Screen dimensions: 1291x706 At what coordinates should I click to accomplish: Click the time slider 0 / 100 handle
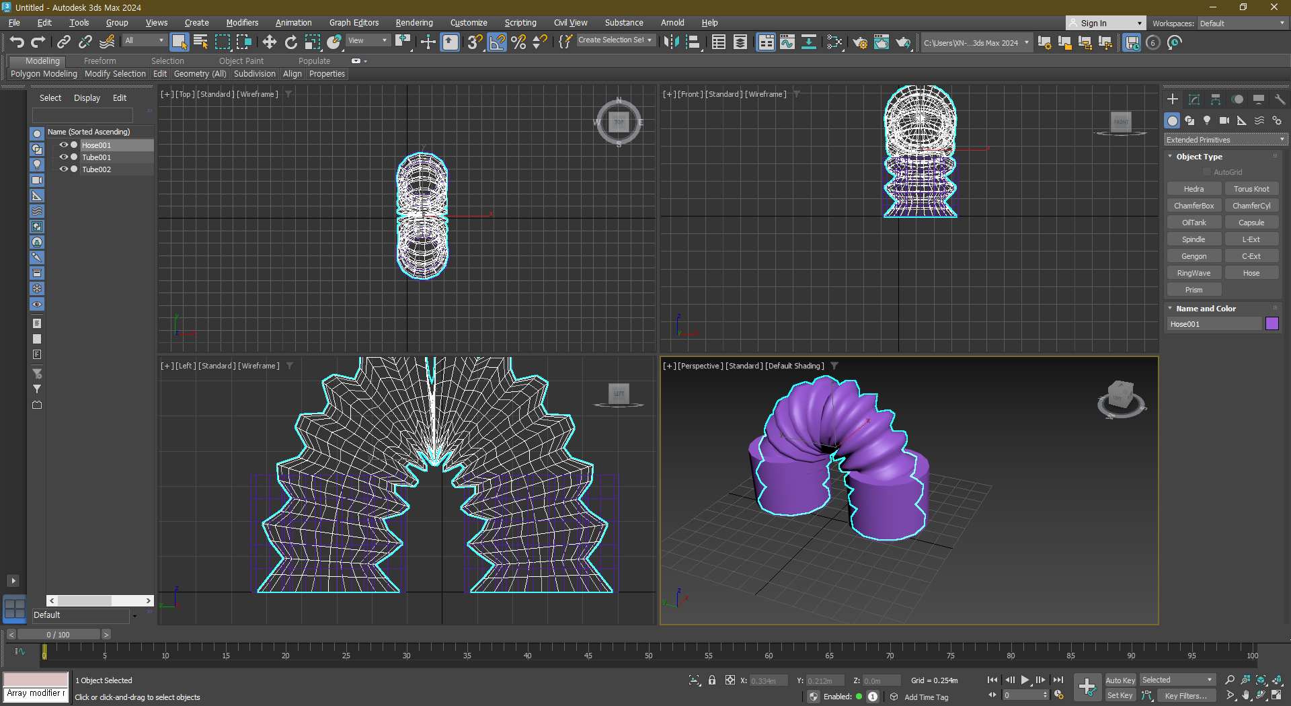click(58, 635)
